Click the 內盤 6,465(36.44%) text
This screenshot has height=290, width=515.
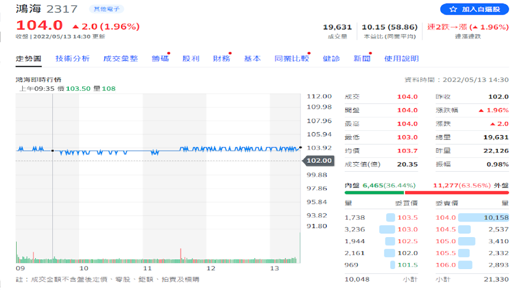coord(380,186)
